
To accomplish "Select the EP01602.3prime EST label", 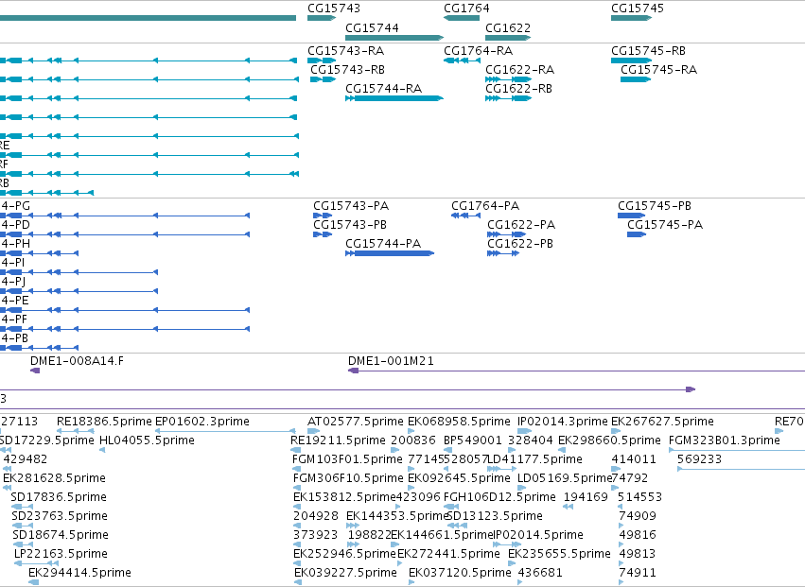I will 202,422.
